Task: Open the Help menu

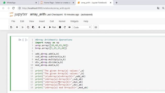Action: (86, 21)
